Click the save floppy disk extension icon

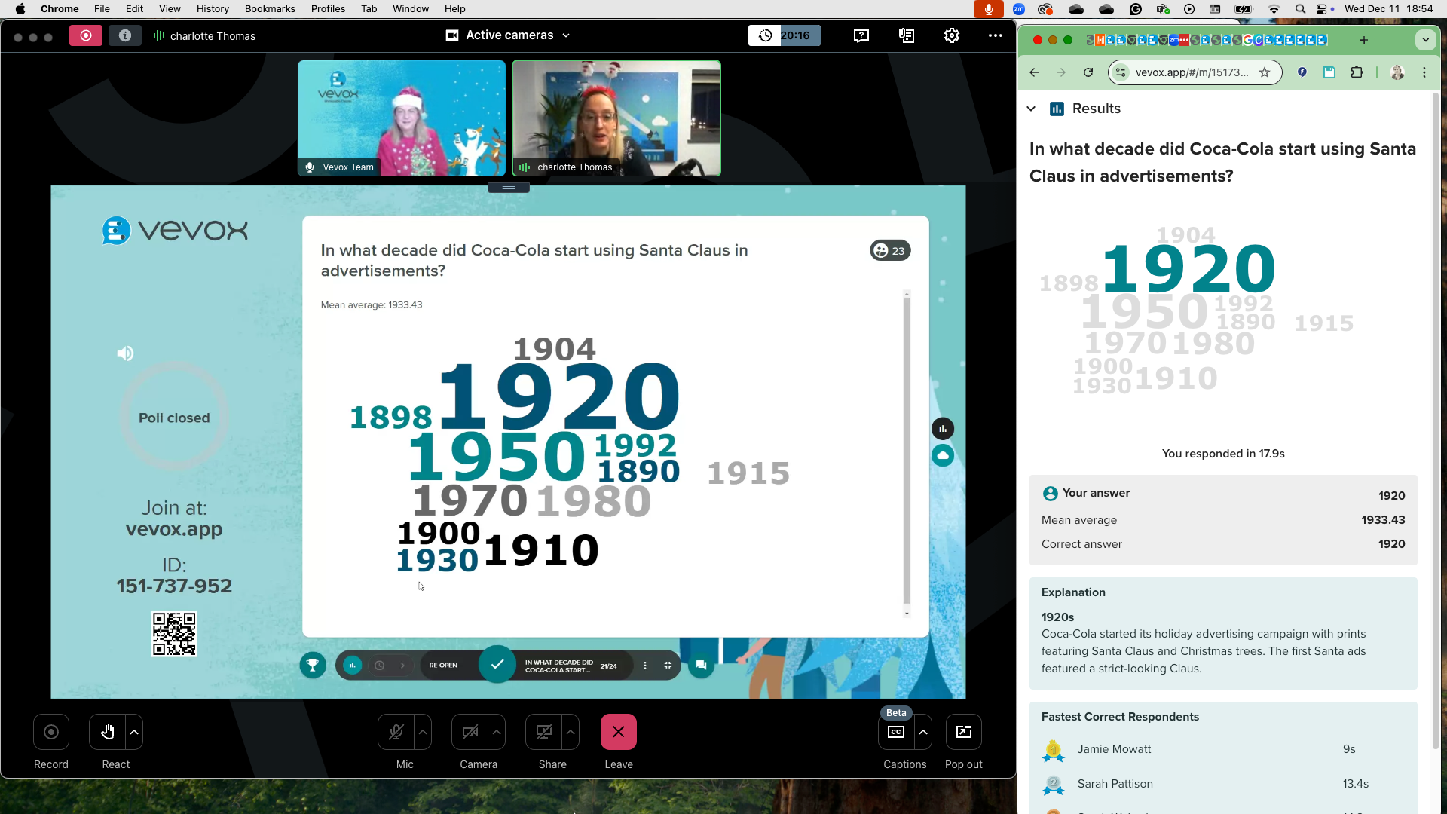(x=1329, y=72)
